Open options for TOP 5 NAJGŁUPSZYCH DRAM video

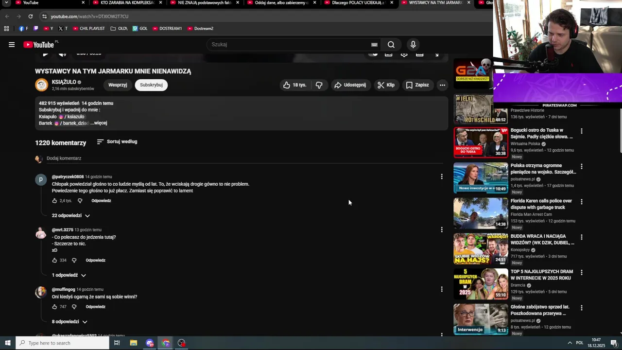coord(581,273)
